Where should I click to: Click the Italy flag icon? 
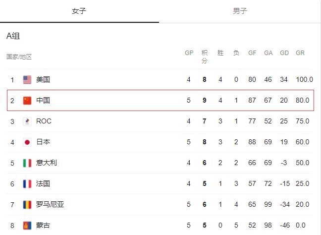(27, 163)
